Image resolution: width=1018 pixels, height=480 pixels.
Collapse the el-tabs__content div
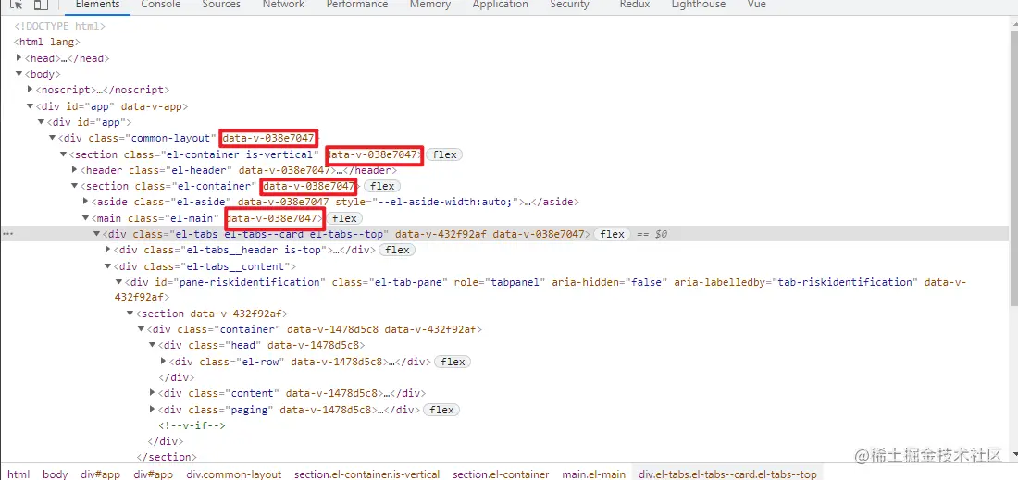107,266
